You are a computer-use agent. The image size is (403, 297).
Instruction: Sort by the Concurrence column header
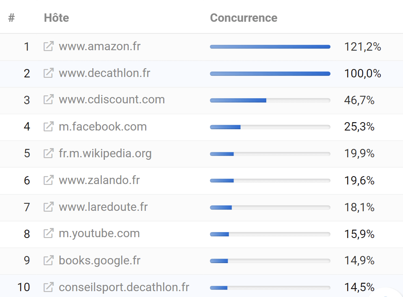[244, 18]
